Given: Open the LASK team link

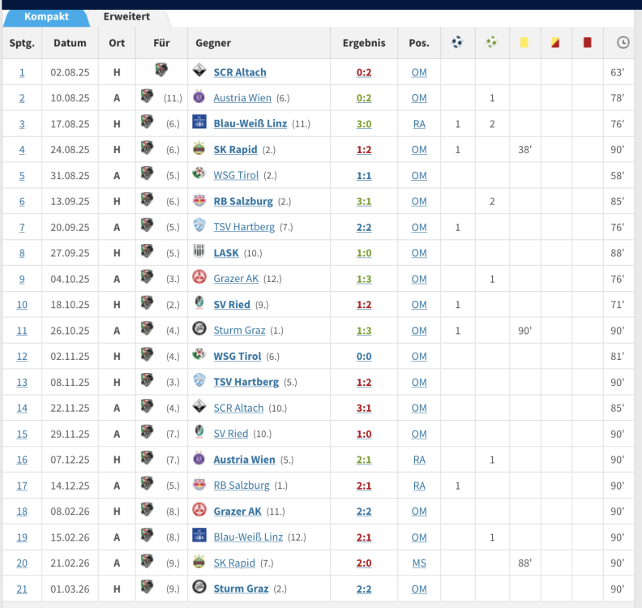Looking at the screenshot, I should [x=226, y=253].
